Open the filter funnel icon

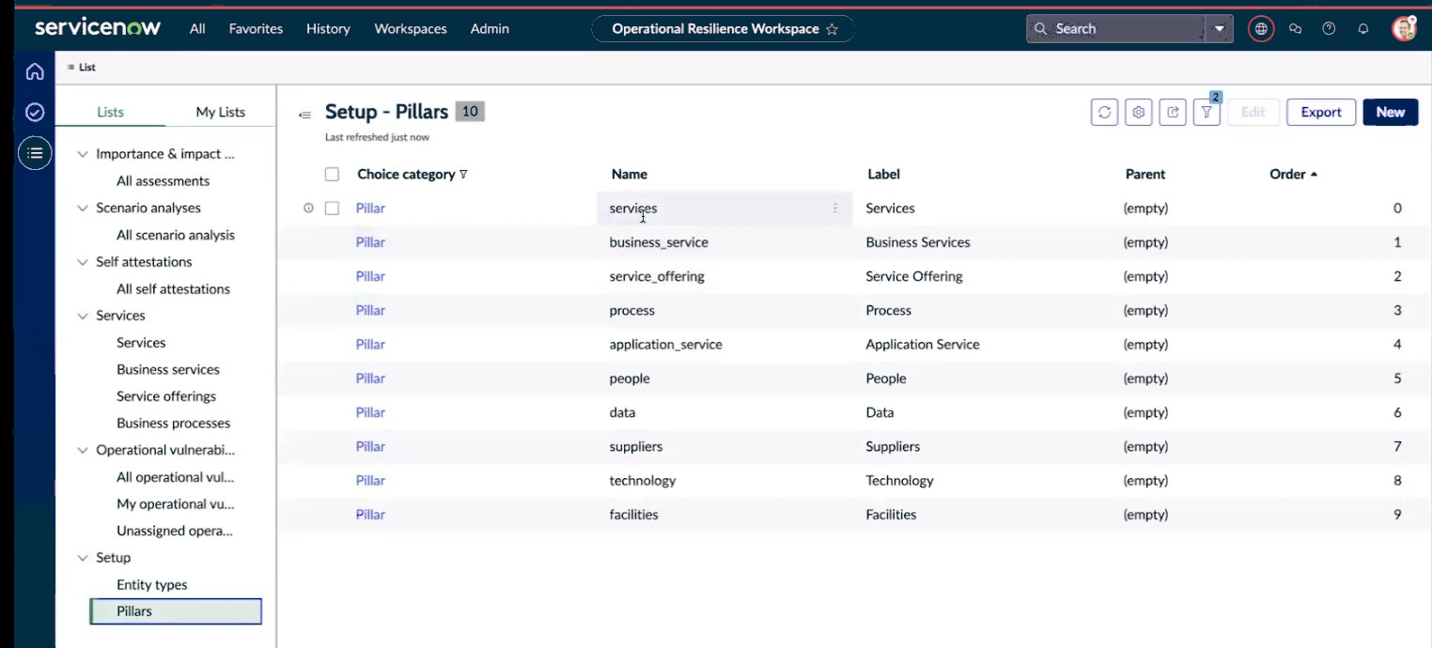coord(1206,112)
